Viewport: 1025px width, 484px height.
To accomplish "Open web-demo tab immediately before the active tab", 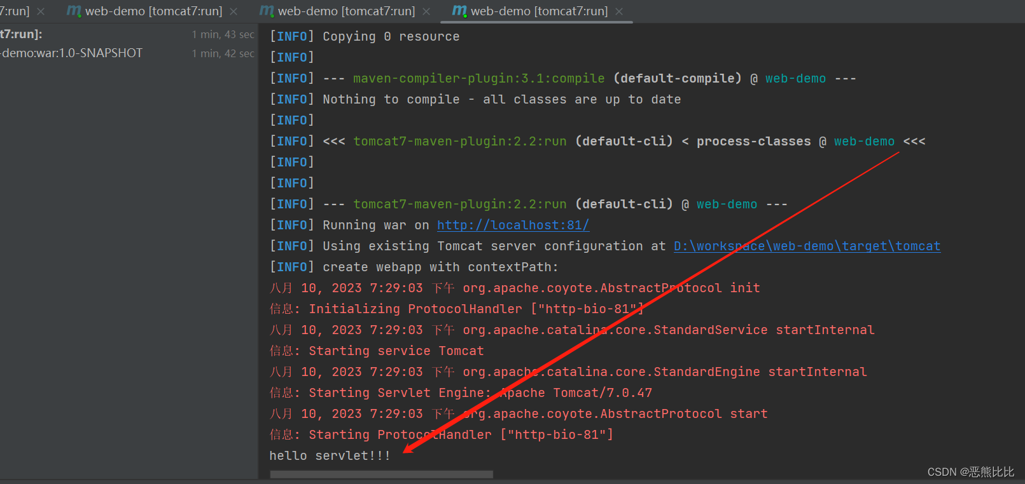I will click(x=338, y=11).
